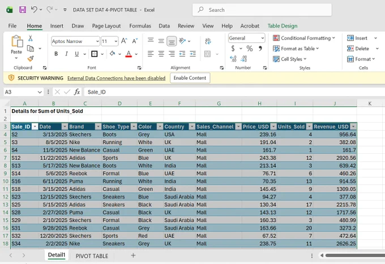This screenshot has width=385, height=264.
Task: Click the Percent Style icon
Action: click(250, 49)
